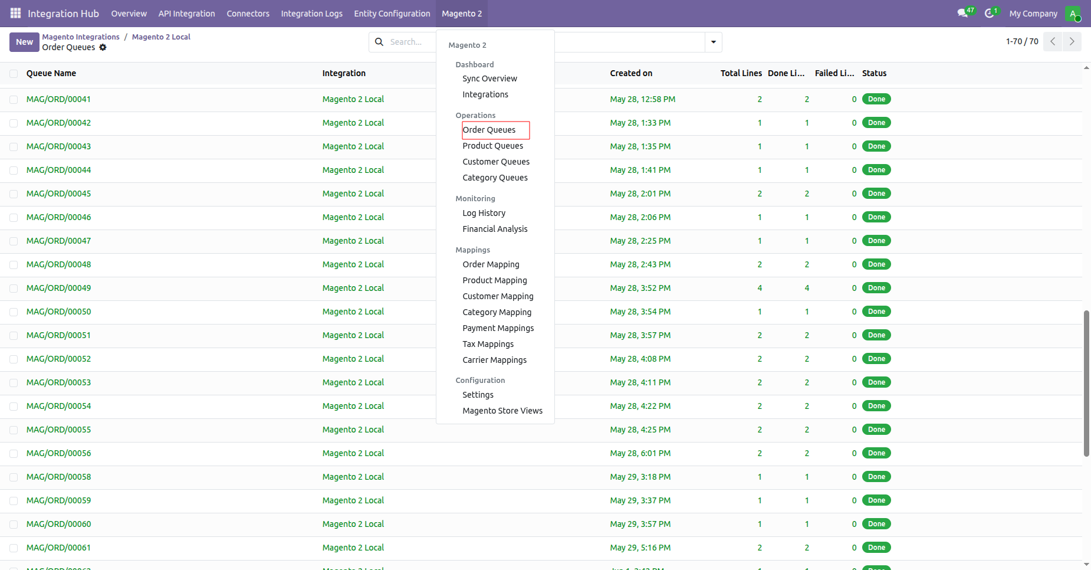Toggle the select-all checkbox in header
Image resolution: width=1091 pixels, height=570 pixels.
pyautogui.click(x=14, y=74)
